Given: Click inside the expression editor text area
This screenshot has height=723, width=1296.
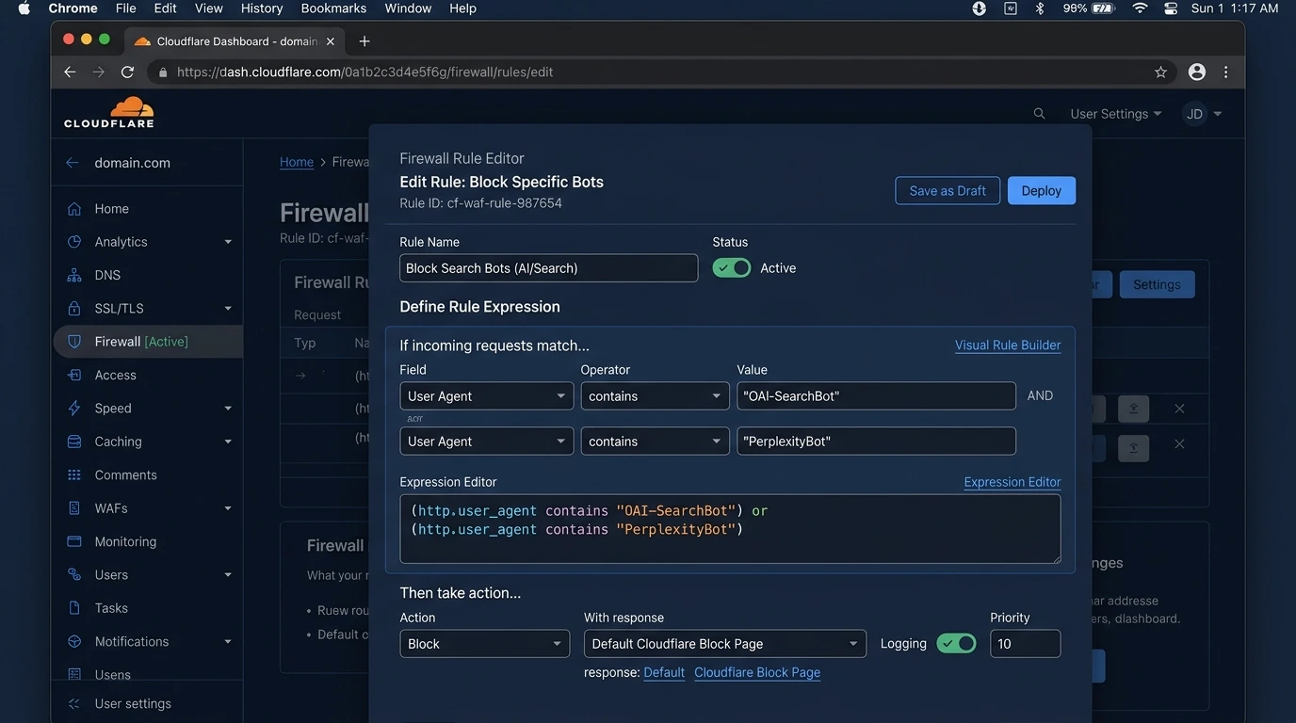Looking at the screenshot, I should tap(730, 529).
